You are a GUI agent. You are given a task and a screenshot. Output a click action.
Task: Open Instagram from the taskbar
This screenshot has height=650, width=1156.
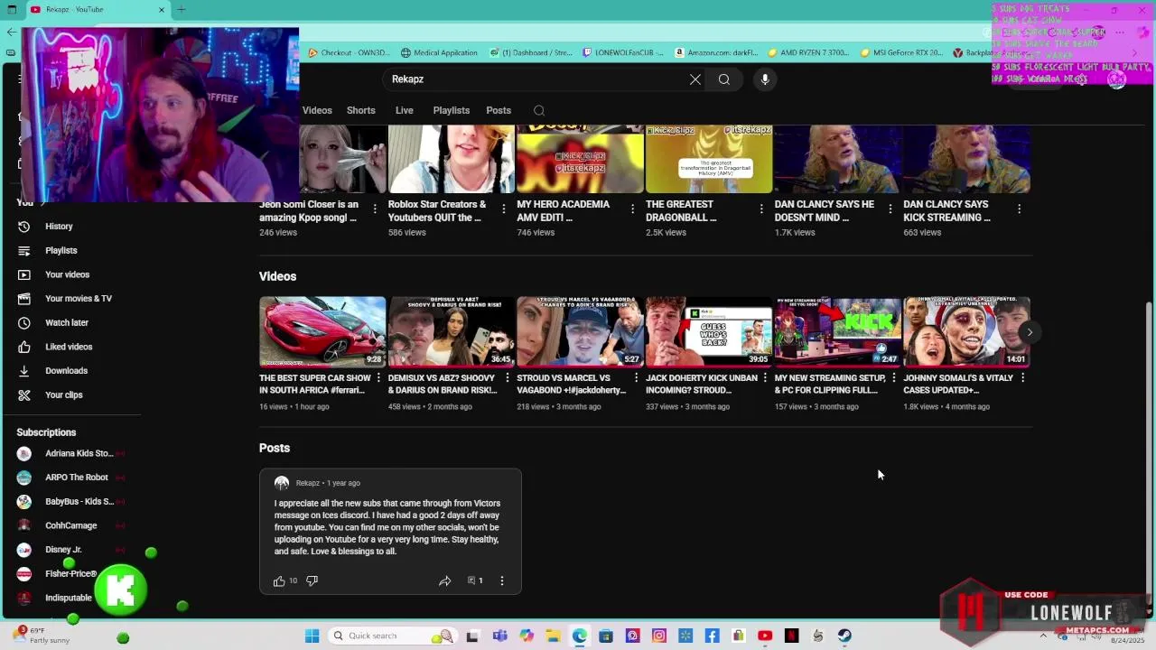click(659, 636)
